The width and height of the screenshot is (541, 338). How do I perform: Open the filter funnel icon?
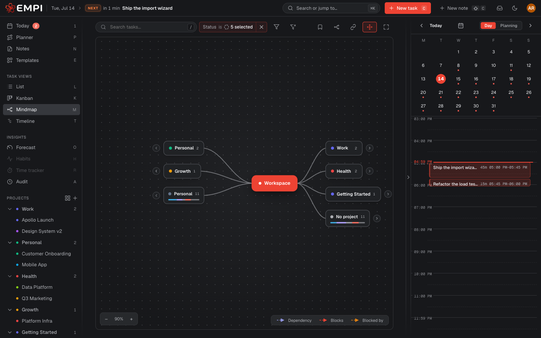click(277, 27)
